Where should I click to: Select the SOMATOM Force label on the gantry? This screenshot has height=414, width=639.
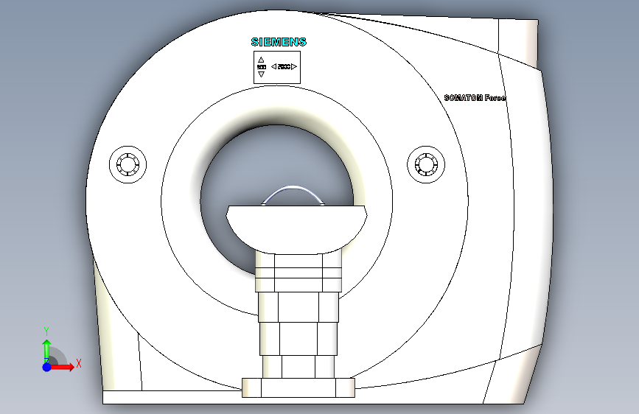(x=475, y=98)
